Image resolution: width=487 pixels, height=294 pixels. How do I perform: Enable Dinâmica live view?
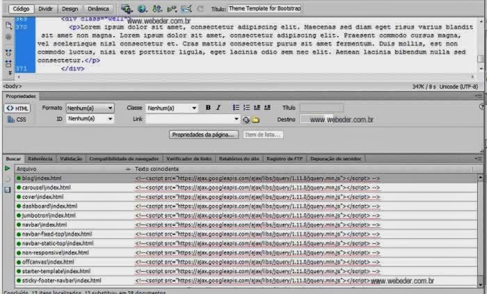click(98, 8)
